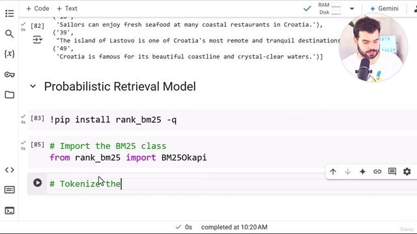
Task: Toggle the output icon of cell 82
Action: (x=38, y=40)
